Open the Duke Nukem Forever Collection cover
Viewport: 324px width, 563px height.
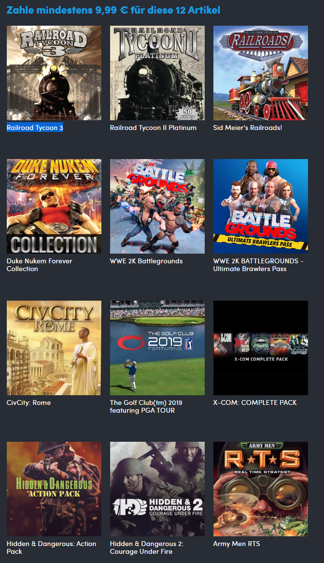[54, 207]
